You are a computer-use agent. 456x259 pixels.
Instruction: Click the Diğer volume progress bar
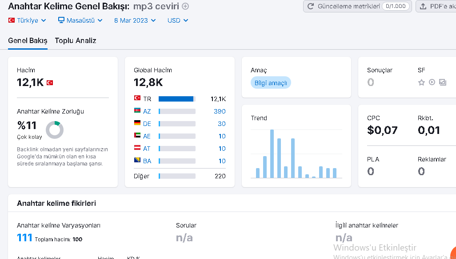point(177,176)
